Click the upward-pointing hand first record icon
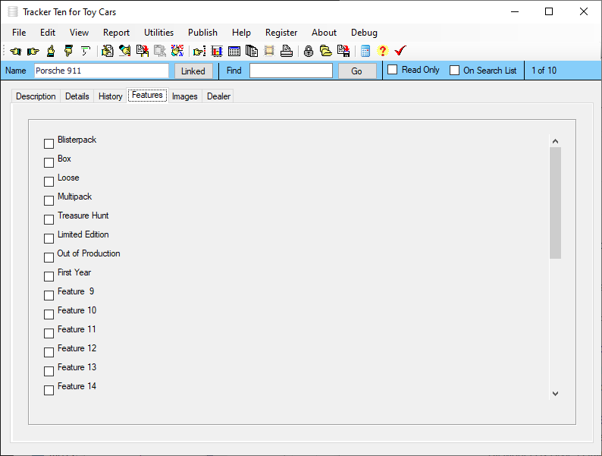Screen dimensions: 602x456 point(51,51)
